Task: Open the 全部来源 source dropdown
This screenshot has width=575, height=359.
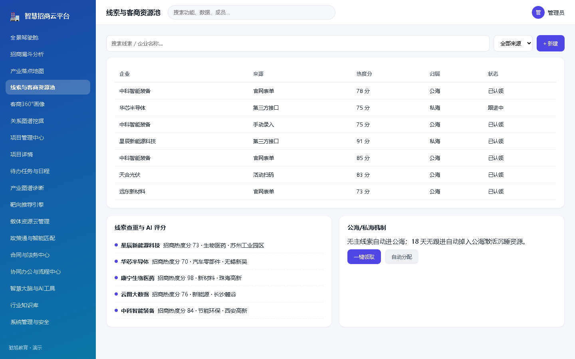Action: 513,43
